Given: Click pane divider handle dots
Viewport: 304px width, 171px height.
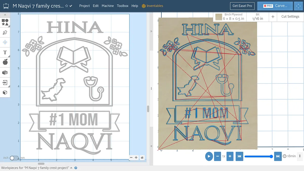Looking at the screenshot, I should tap(151, 89).
